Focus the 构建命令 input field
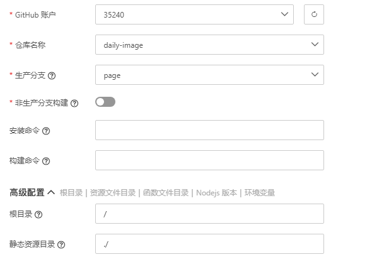 [209, 160]
